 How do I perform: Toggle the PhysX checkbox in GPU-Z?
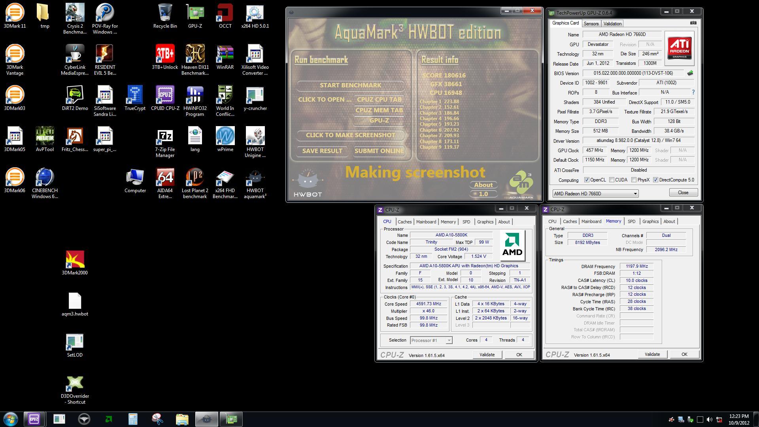click(634, 180)
